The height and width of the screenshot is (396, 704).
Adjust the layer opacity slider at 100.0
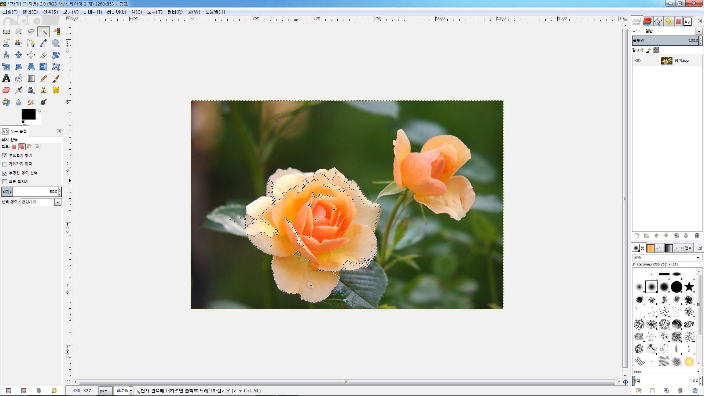pos(665,41)
